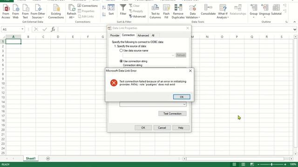
Task: Open the Group dropdown
Action: (x=253, y=12)
